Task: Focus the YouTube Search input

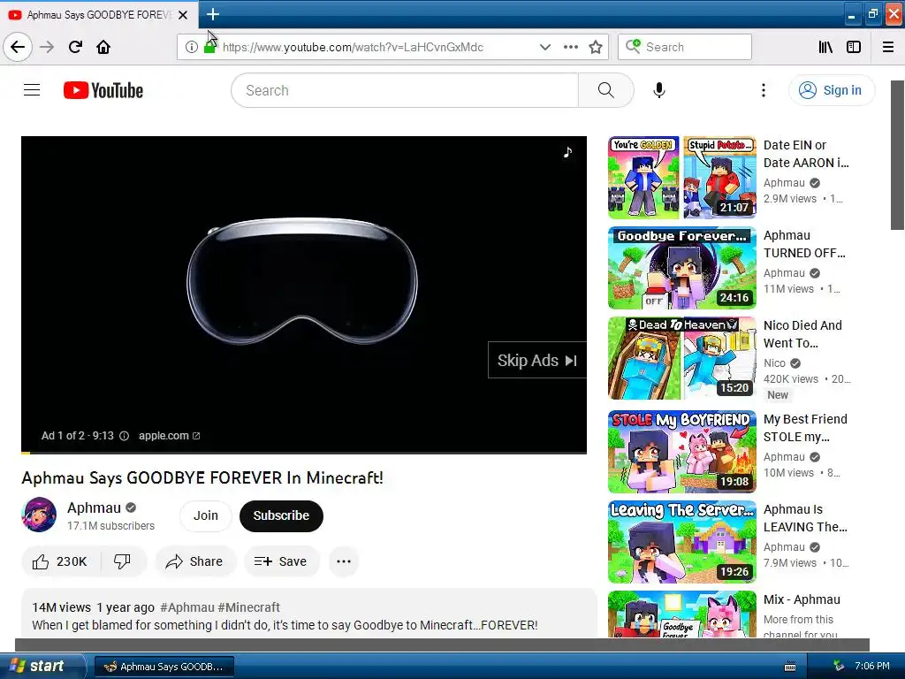Action: [x=405, y=90]
